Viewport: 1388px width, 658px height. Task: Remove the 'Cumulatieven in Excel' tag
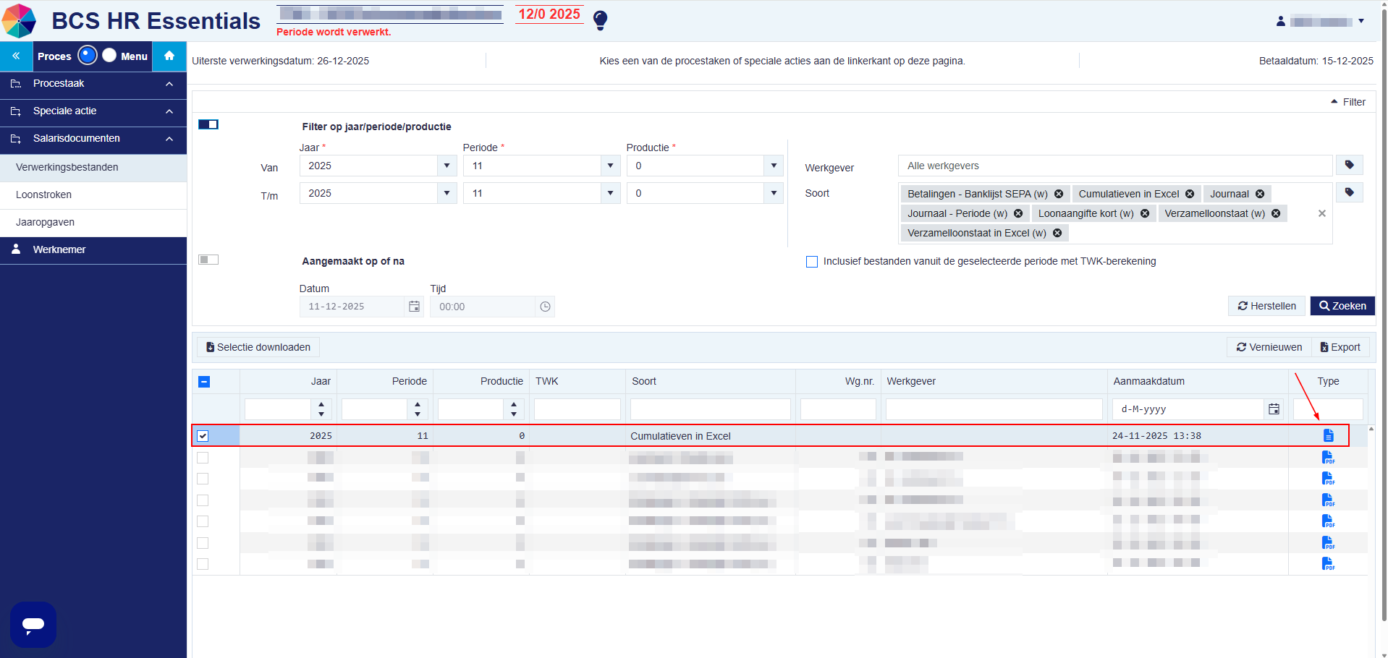[x=1190, y=194]
